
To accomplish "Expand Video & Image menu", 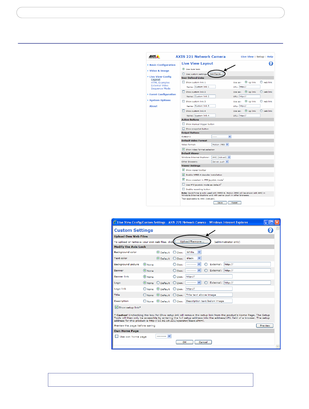I will (159, 71).
